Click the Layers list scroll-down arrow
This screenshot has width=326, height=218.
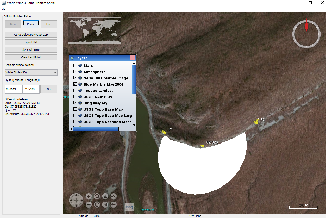click(x=134, y=125)
